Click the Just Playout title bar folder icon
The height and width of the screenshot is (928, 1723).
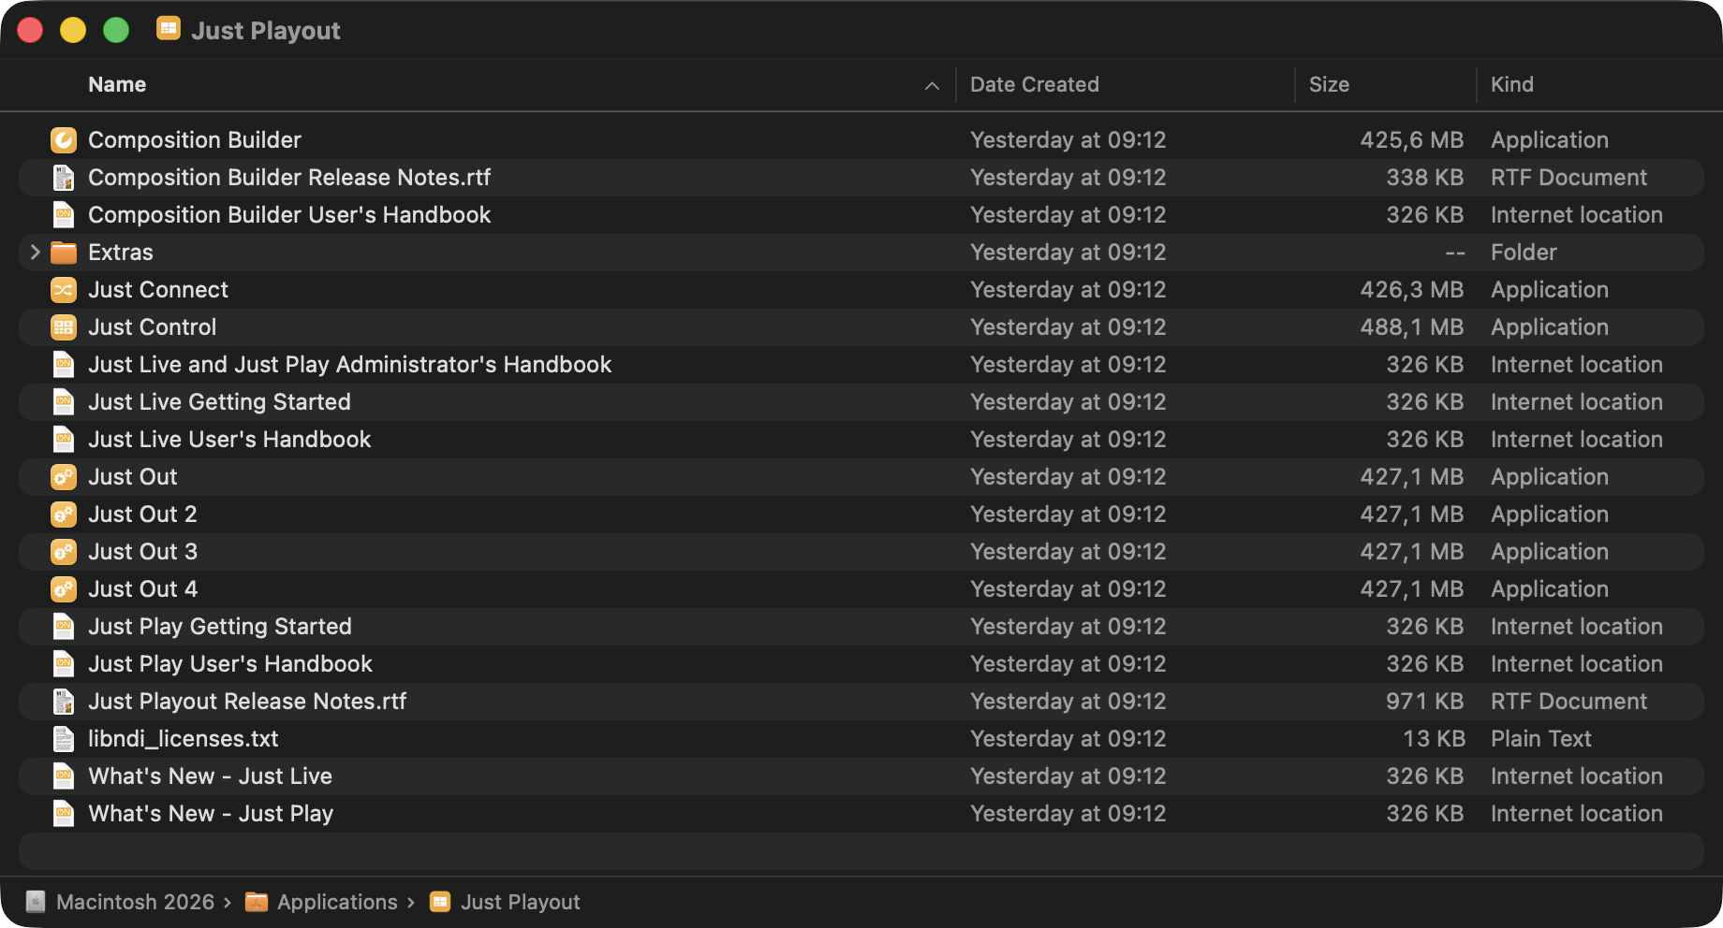pos(169,28)
